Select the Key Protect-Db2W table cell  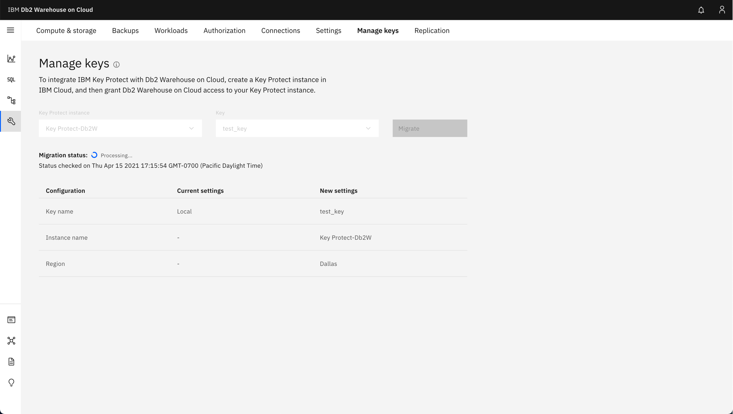(x=345, y=238)
